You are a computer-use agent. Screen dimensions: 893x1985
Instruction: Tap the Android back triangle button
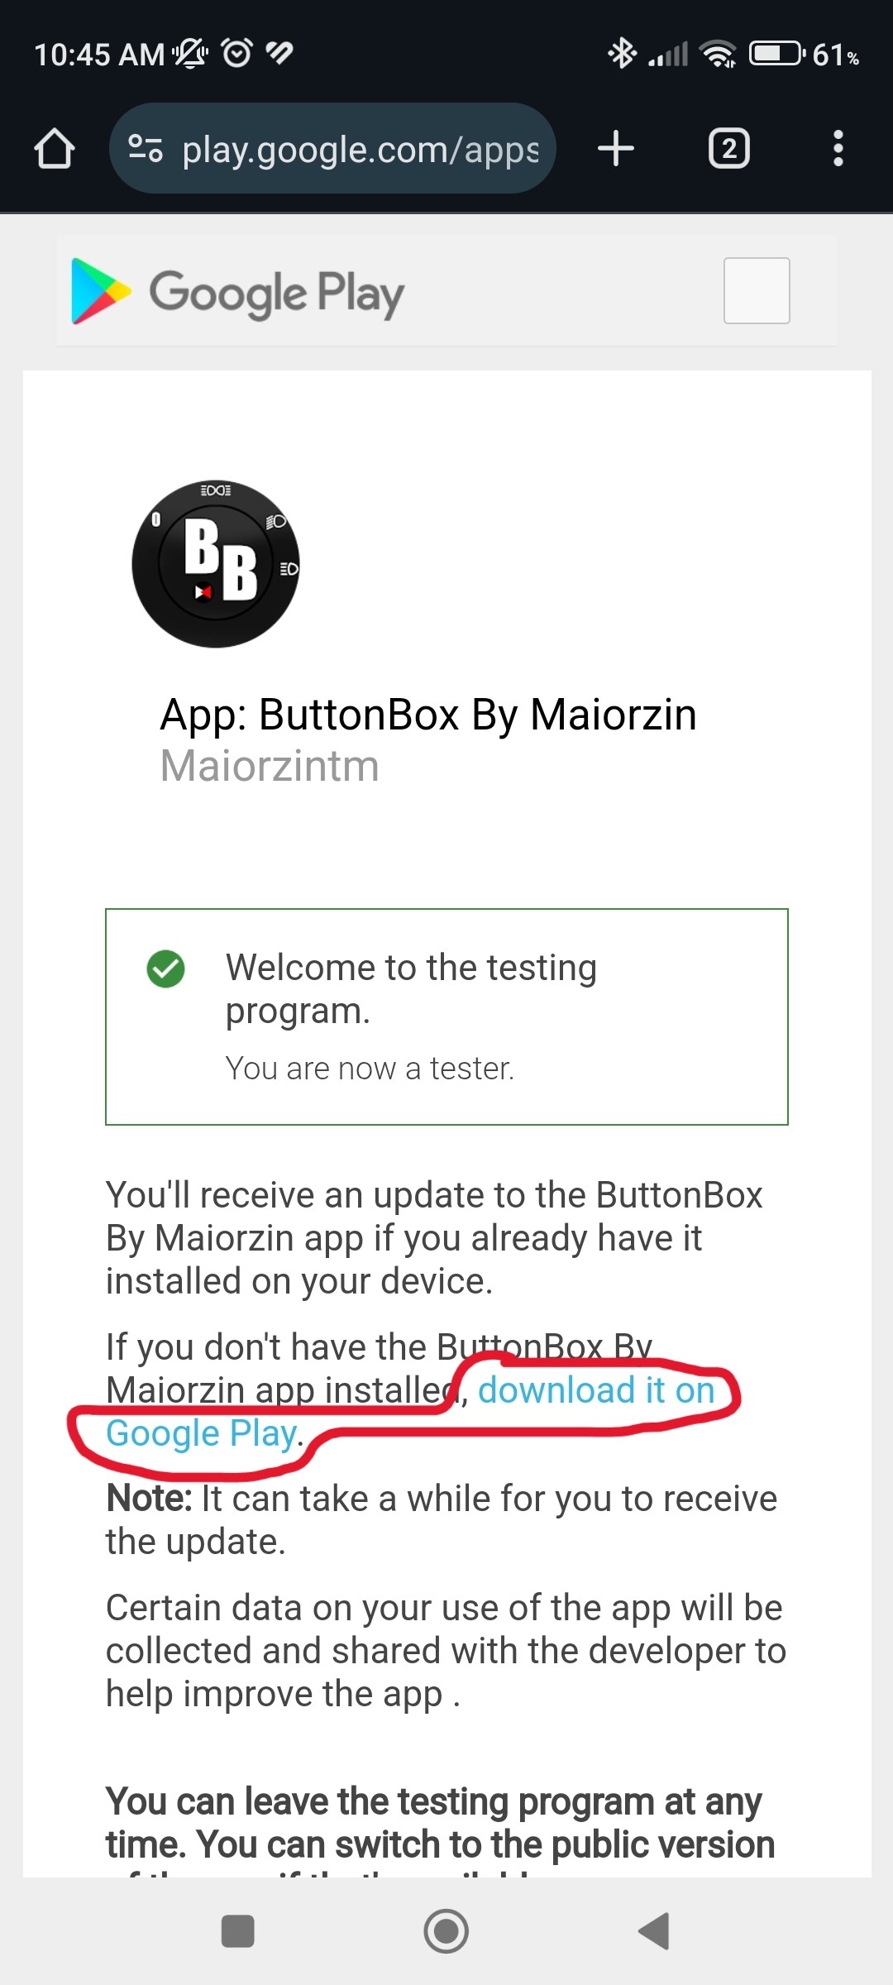pyautogui.click(x=654, y=1931)
